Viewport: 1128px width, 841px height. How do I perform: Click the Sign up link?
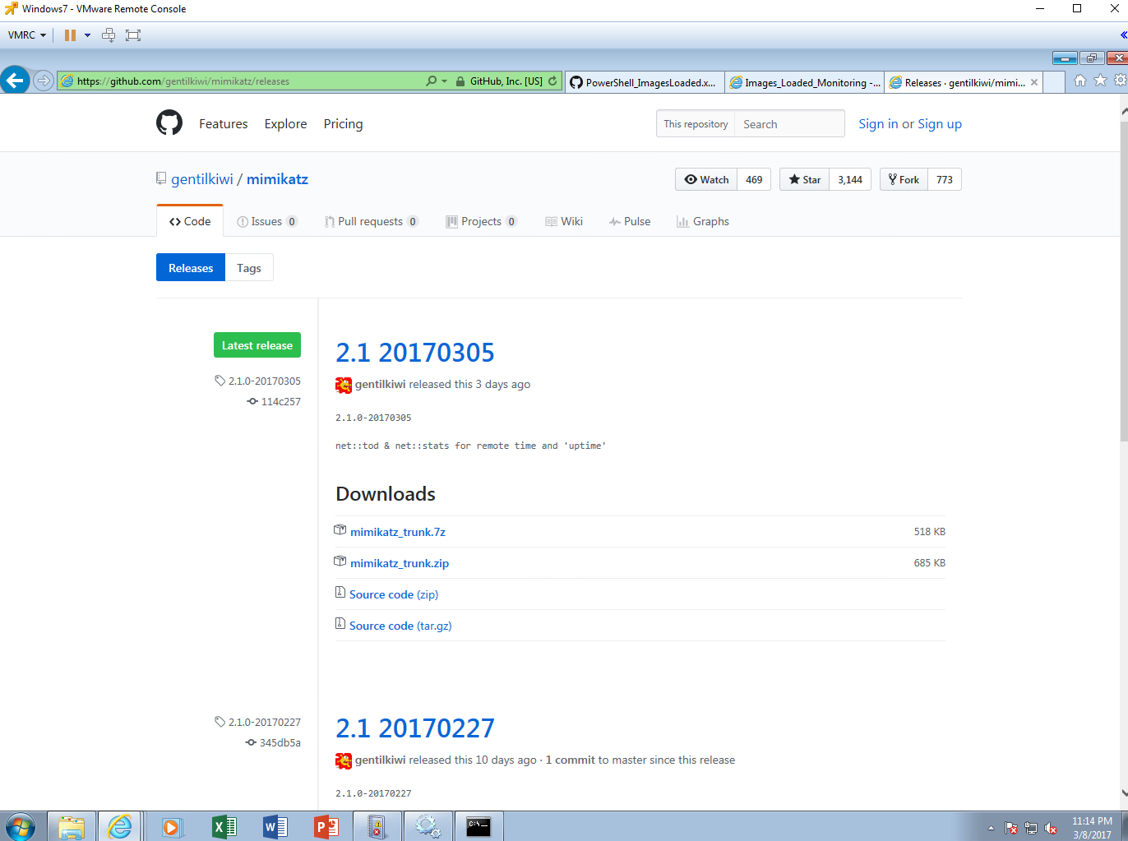click(940, 123)
